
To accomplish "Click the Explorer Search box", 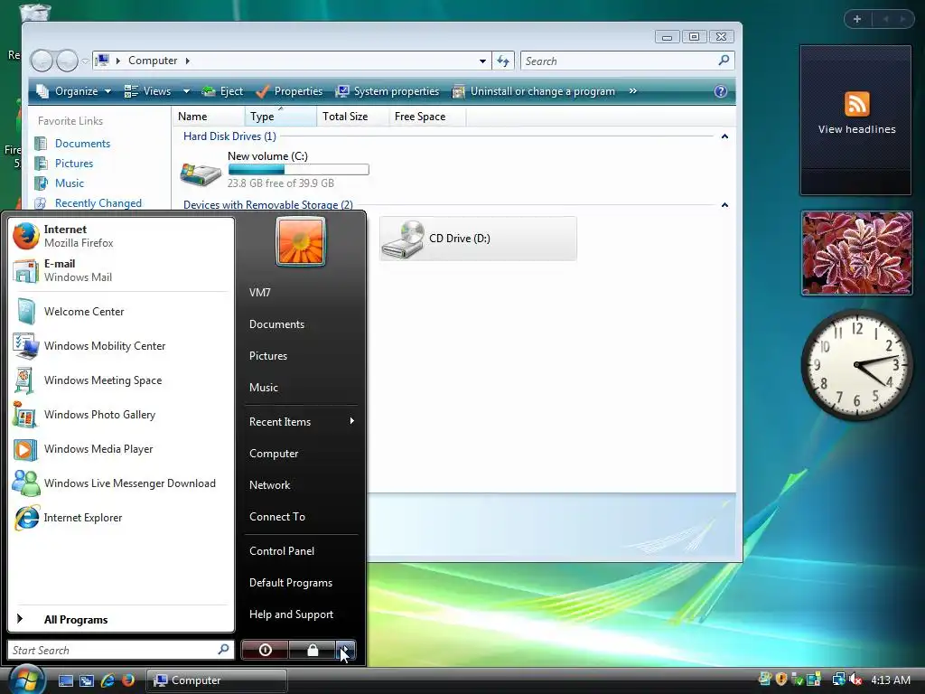I will [x=627, y=61].
